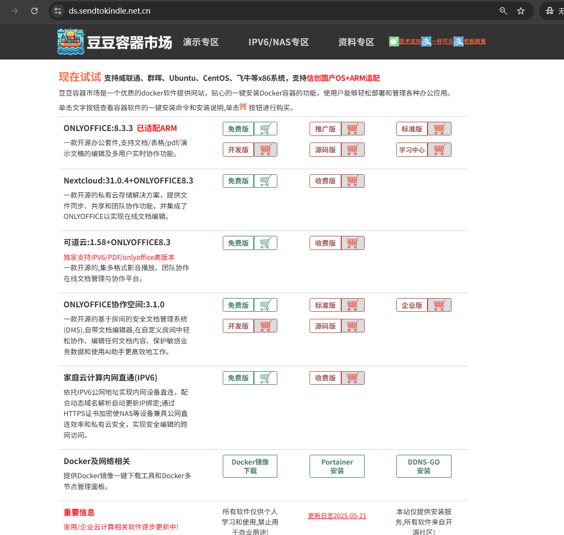Click the 豆豆容器市场 ship logo

coord(71,41)
